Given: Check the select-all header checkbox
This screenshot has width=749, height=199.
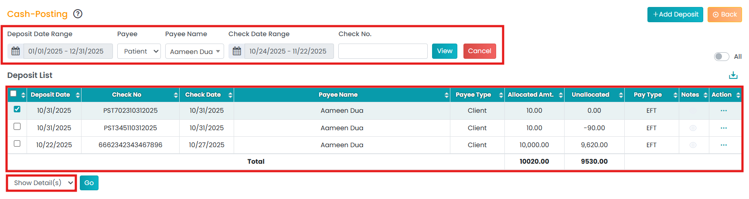Looking at the screenshot, I should pos(14,94).
